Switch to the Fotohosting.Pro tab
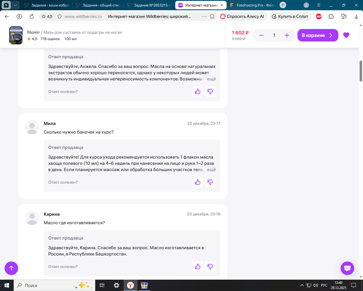 click(252, 5)
